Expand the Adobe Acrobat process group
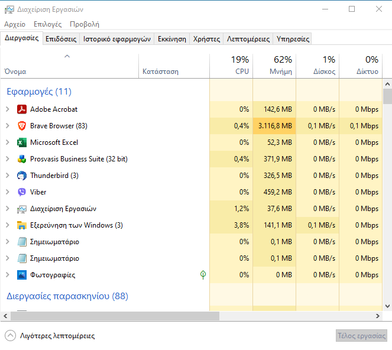Screen dimensions: 392x350 click(8, 109)
